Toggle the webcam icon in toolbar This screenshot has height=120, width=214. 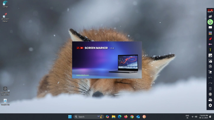click(210, 94)
